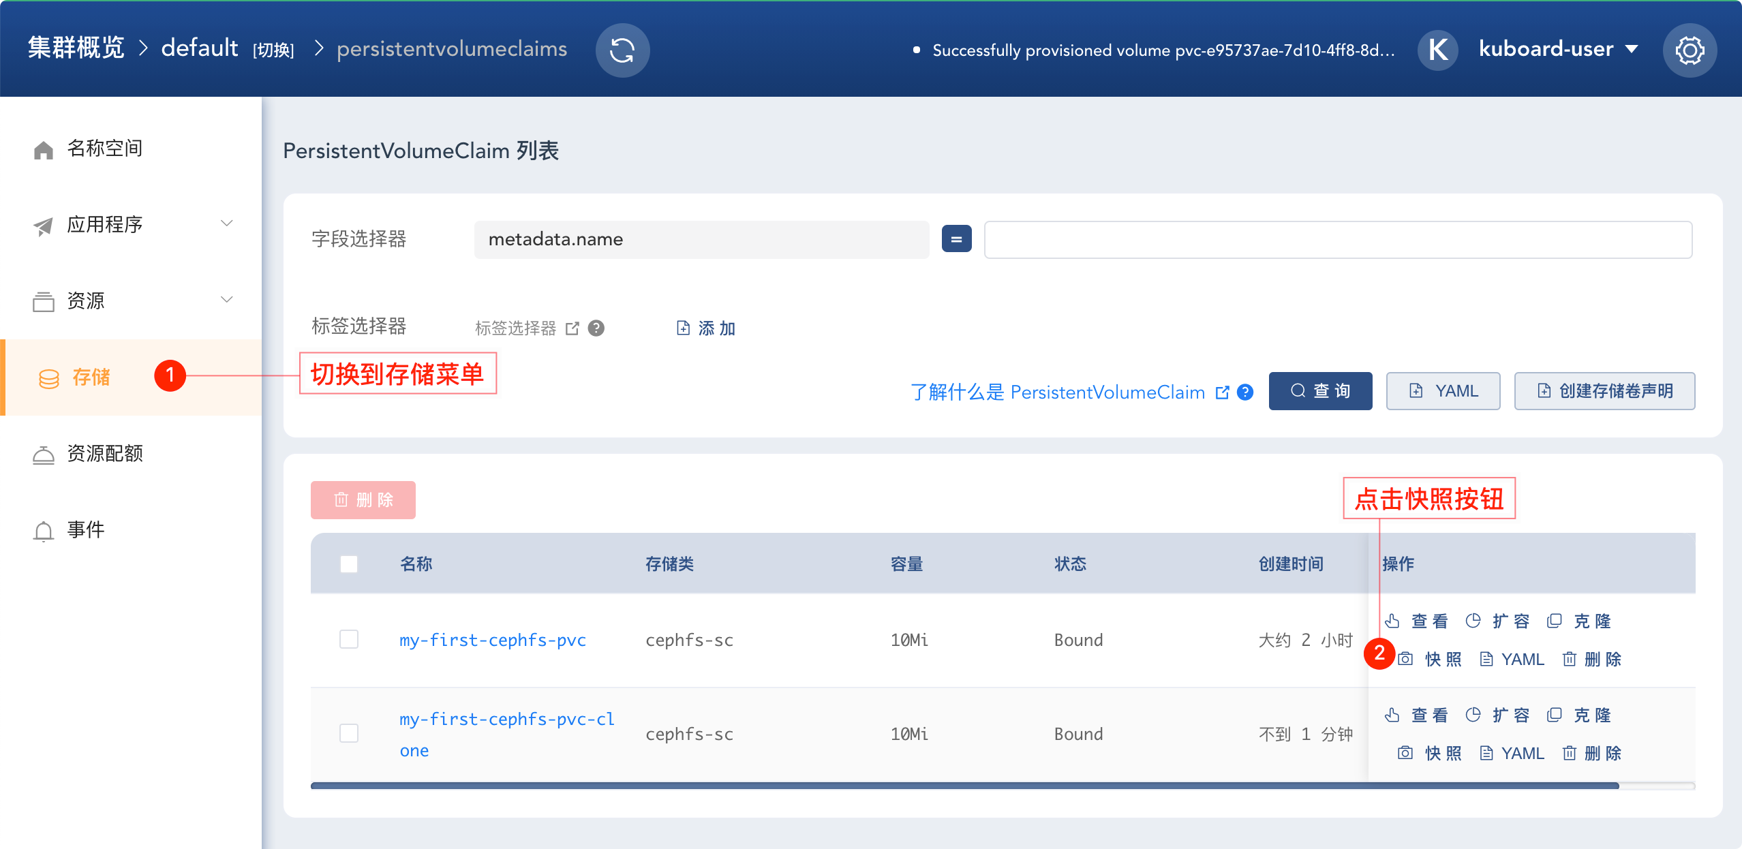Click view icon for my-first-cephfs-pvc
Viewport: 1742px width, 849px height.
click(x=1392, y=621)
